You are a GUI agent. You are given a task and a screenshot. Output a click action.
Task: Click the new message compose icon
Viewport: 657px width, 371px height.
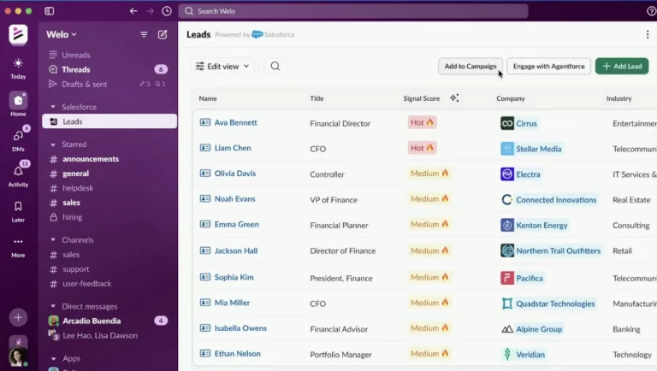tap(163, 34)
